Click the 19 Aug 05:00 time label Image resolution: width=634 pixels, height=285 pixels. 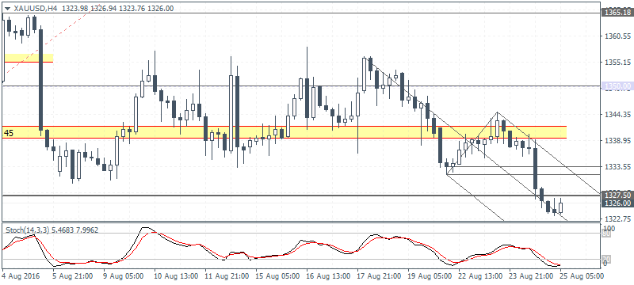point(429,277)
